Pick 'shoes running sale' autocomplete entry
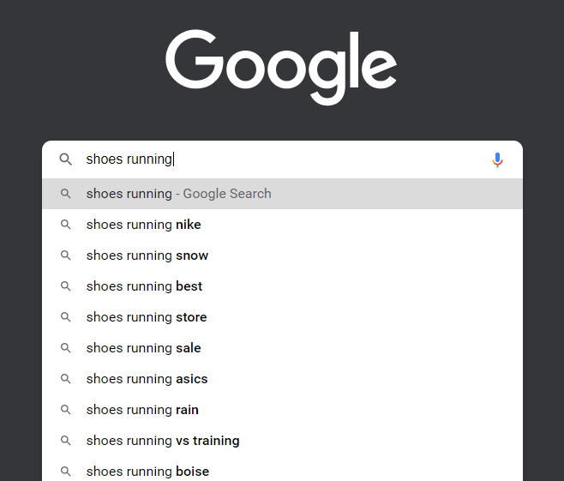This screenshot has height=481, width=564. tap(144, 348)
